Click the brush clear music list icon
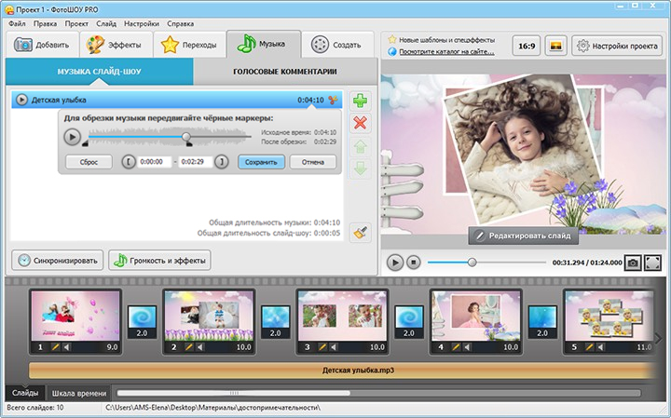 [x=360, y=234]
